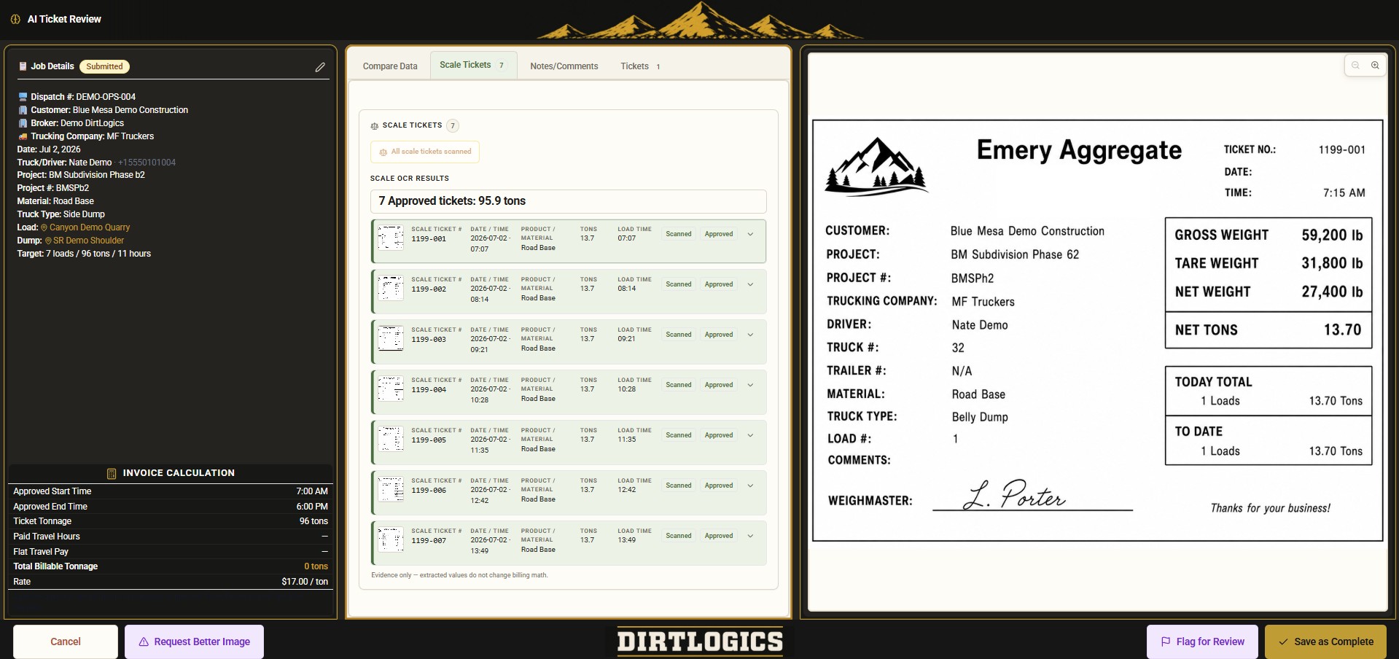The width and height of the screenshot is (1399, 659).
Task: Expand ticket 1199-006 row chevron
Action: point(750,486)
